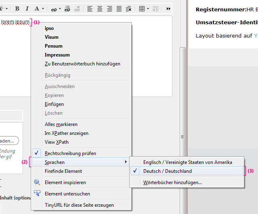This screenshot has width=258, height=214.
Task: Toggle italic formatting in the editor toolbar
Action: (x=27, y=8)
